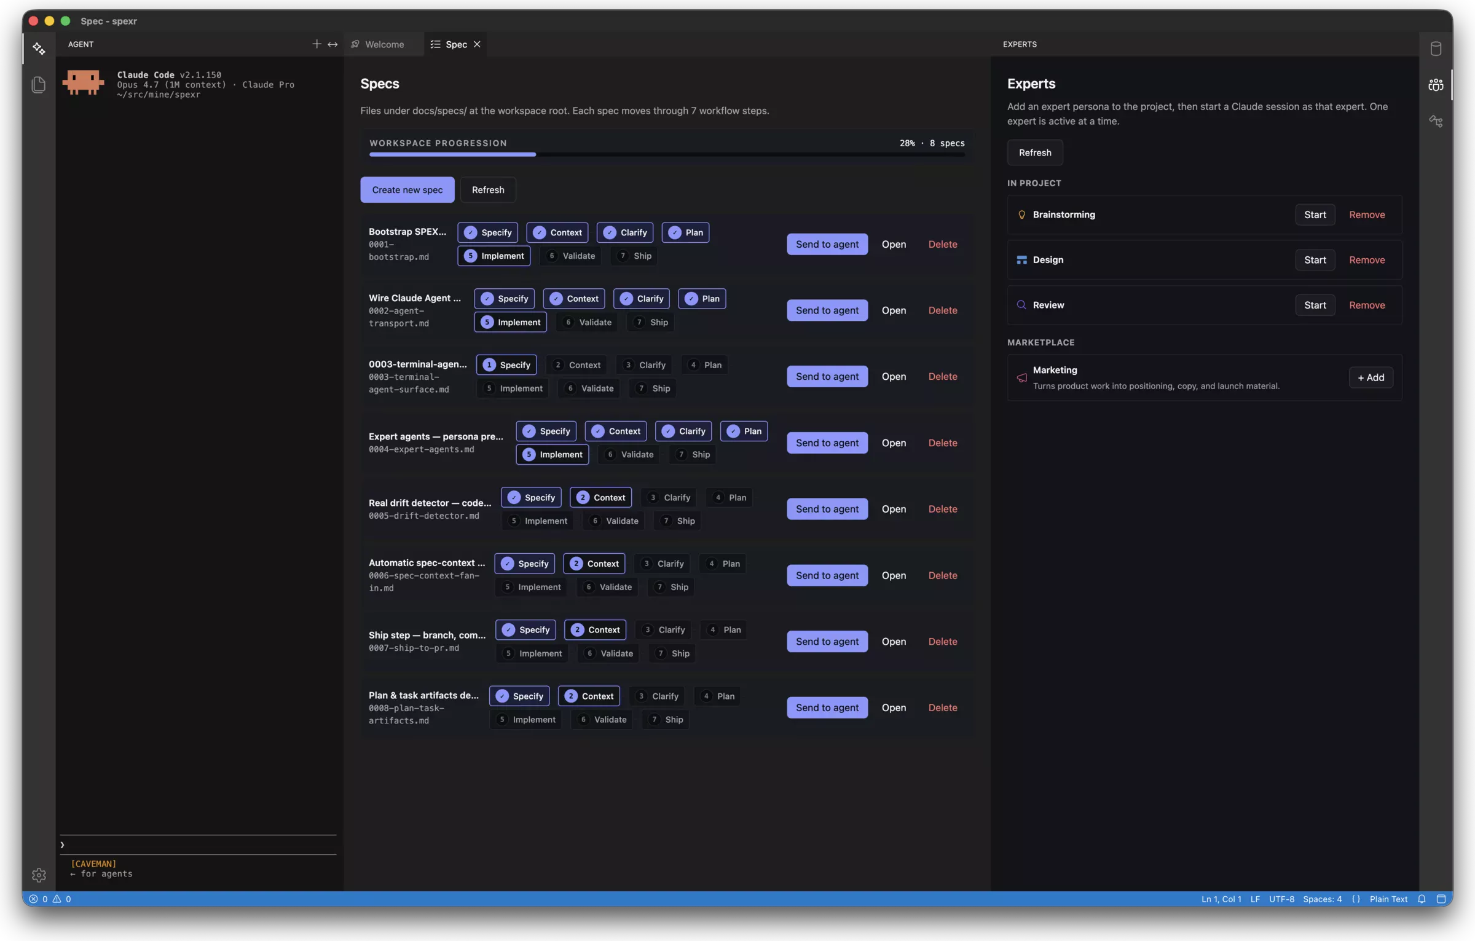
Task: Remove the Brainstorming expert
Action: pyautogui.click(x=1367, y=215)
